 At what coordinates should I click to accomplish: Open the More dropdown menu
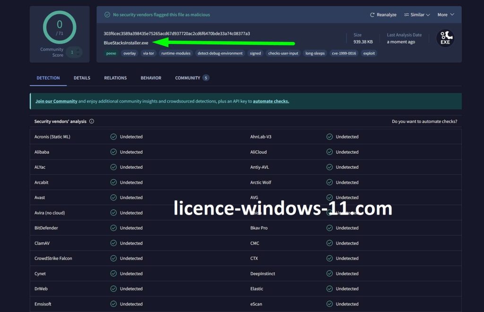point(445,15)
